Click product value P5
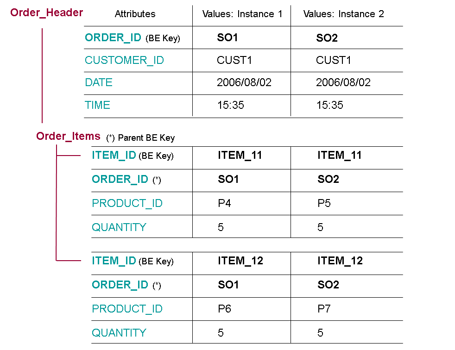 coord(324,204)
